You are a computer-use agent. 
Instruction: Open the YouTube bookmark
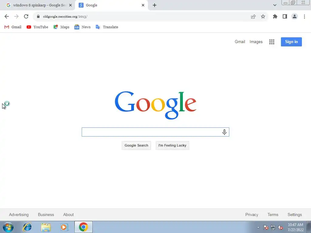(37, 27)
